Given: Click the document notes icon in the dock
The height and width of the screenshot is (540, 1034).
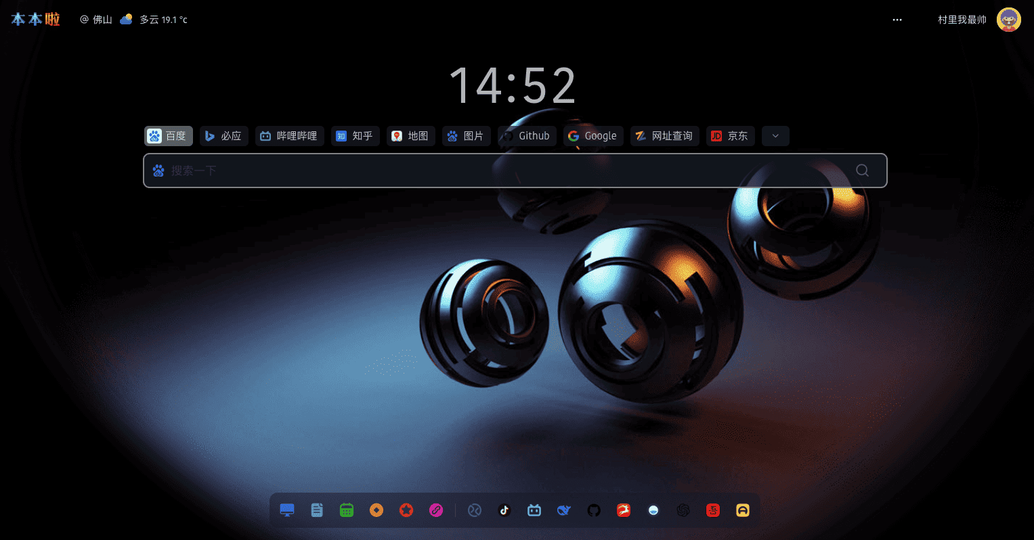Looking at the screenshot, I should tap(317, 510).
